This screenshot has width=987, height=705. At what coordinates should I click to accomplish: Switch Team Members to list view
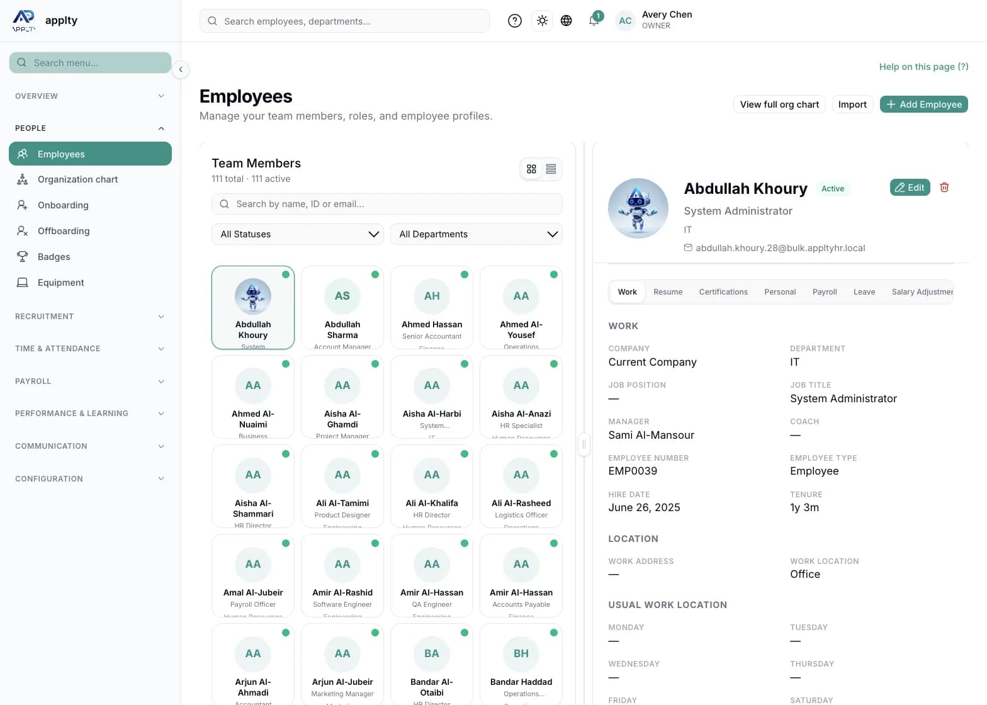point(551,169)
